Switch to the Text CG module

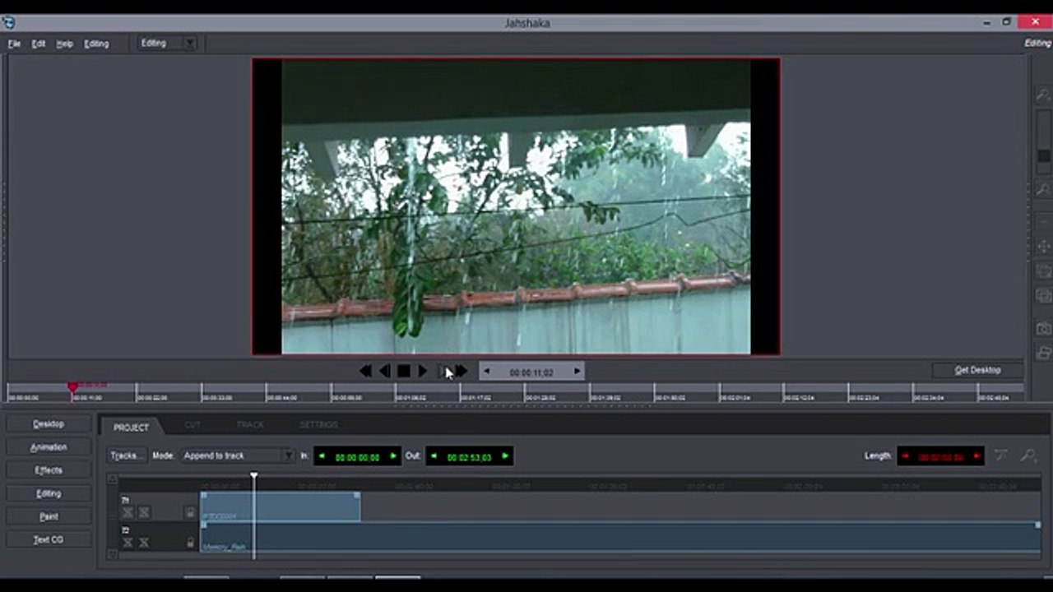[49, 539]
